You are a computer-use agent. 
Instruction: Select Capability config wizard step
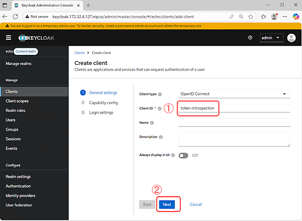103,103
